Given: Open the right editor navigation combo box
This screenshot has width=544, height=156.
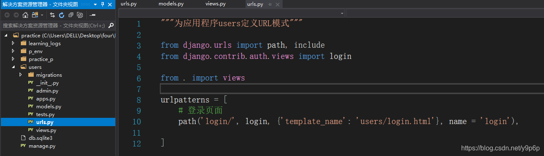Looking at the screenshot, I should pyautogui.click(x=445, y=13).
